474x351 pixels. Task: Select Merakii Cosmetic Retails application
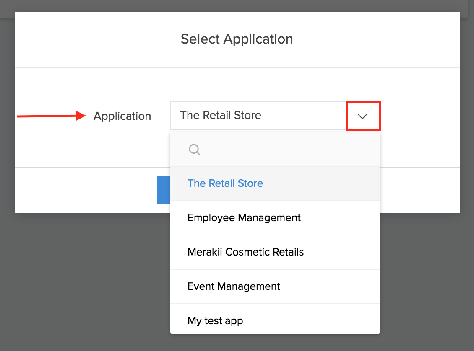246,252
